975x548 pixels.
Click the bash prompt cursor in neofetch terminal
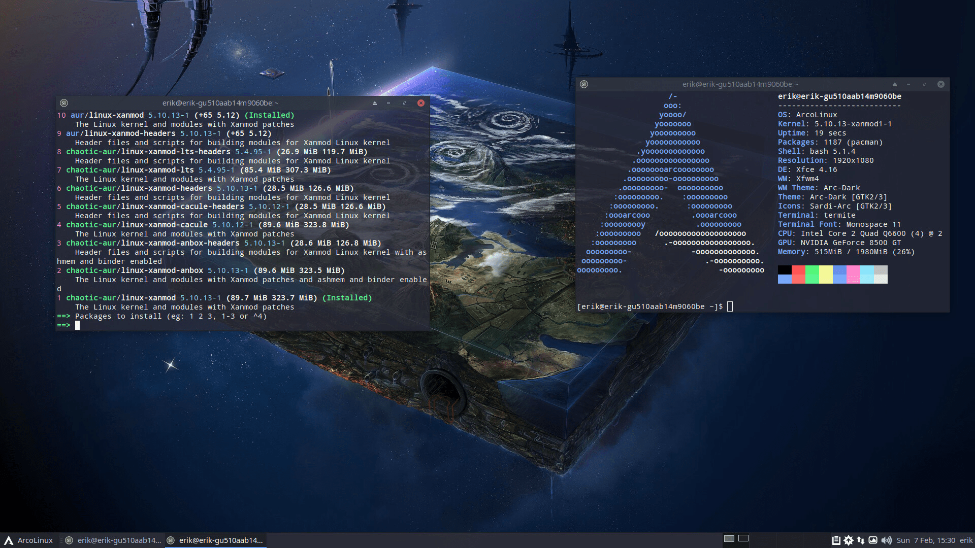730,306
